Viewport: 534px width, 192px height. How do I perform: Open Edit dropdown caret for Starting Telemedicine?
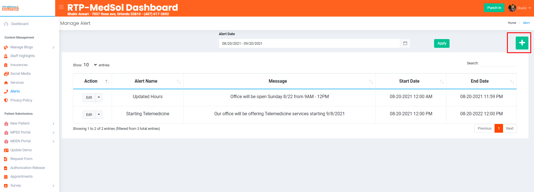point(99,115)
